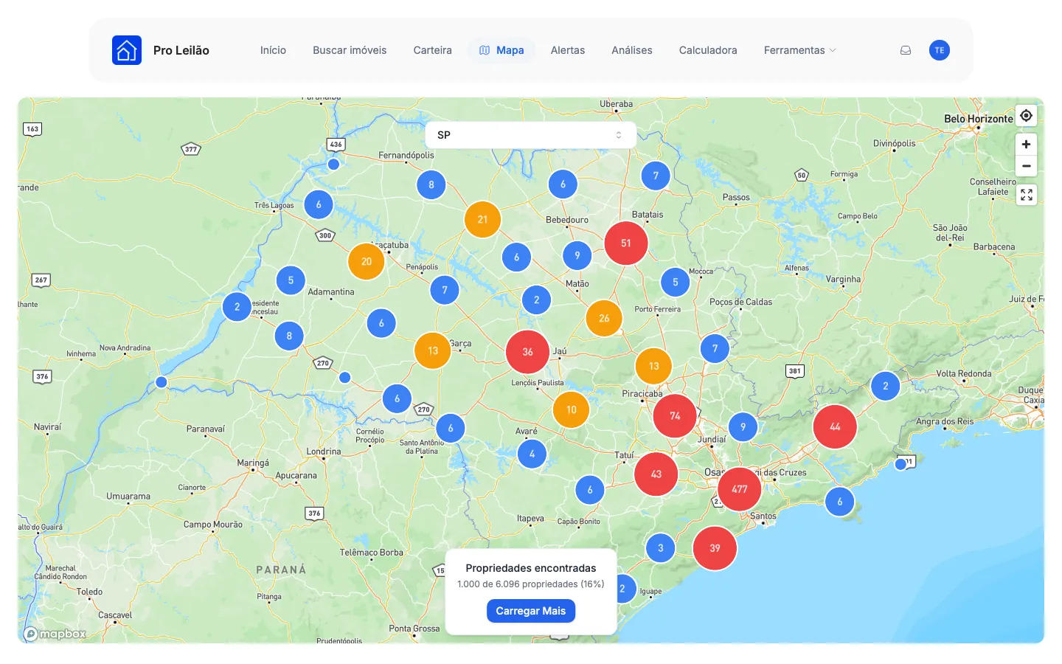Open the red 39 coastal cluster
The width and height of the screenshot is (1062, 664).
(x=715, y=548)
